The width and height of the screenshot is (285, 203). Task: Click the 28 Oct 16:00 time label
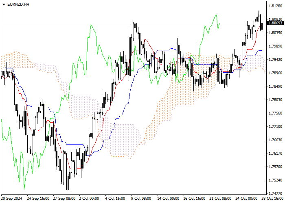(x=273, y=199)
